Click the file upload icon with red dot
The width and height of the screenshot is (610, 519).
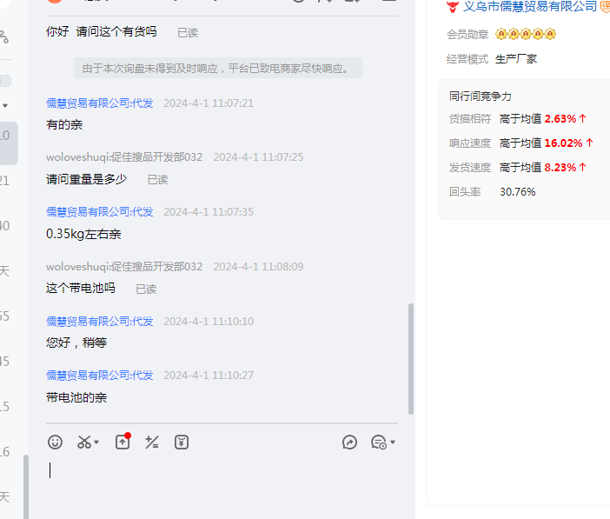[x=123, y=442]
